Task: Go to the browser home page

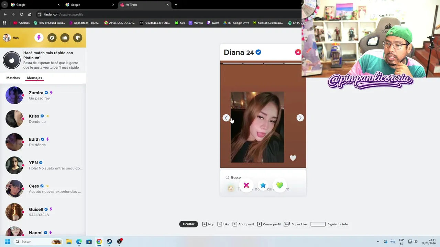Action: point(30,14)
